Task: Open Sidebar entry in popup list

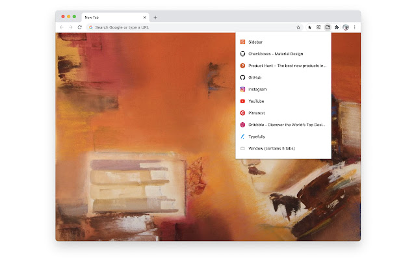Action: coord(283,42)
